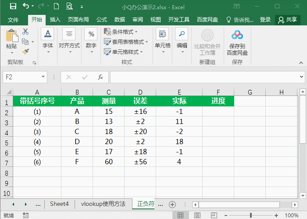Click the print preview icon in title bar
This screenshot has width=307, height=219.
point(69,7)
